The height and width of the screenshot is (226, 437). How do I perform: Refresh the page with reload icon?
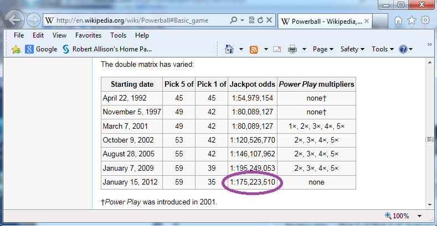coord(260,20)
